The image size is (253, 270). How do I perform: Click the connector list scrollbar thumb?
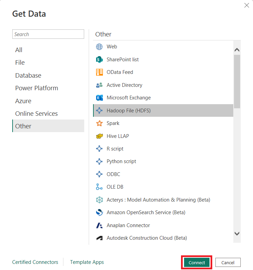pos(237,81)
